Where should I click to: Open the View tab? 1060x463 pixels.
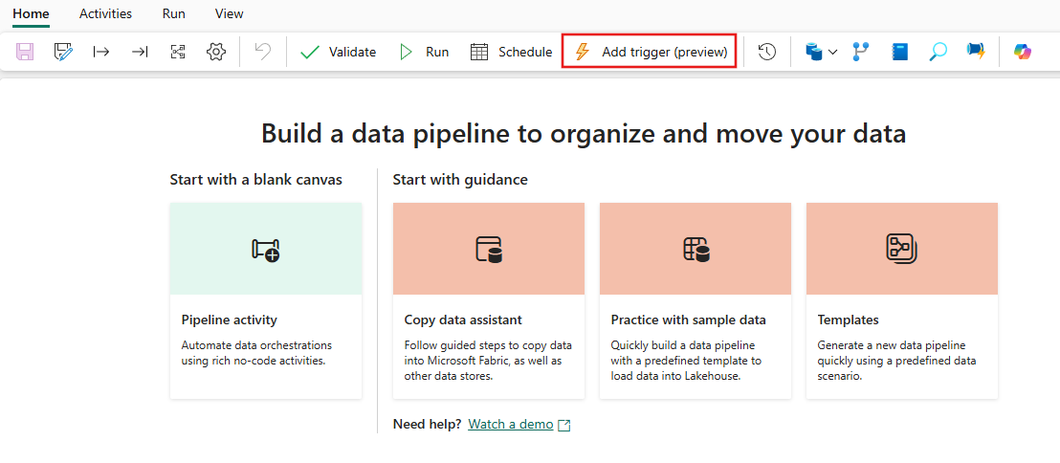point(230,13)
